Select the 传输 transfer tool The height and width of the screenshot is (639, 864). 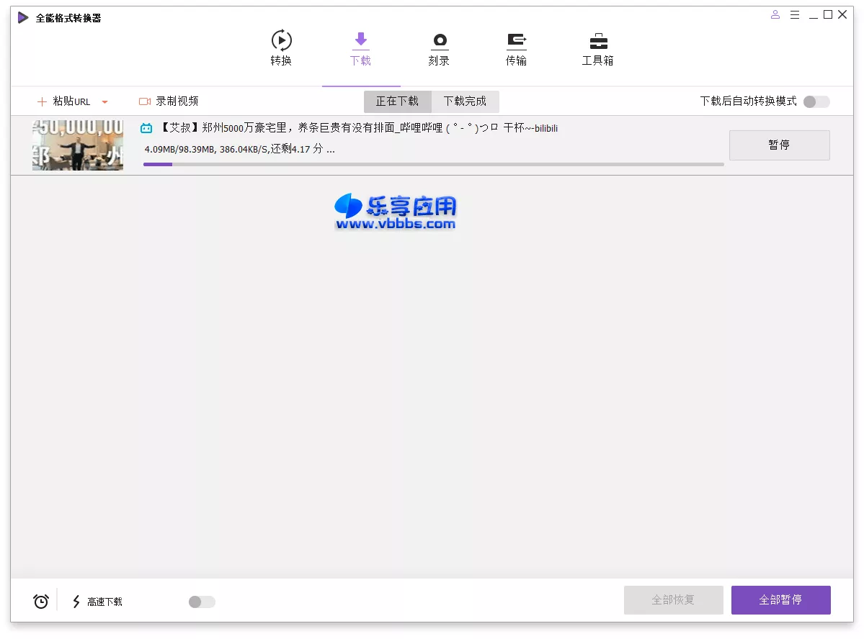coord(516,48)
